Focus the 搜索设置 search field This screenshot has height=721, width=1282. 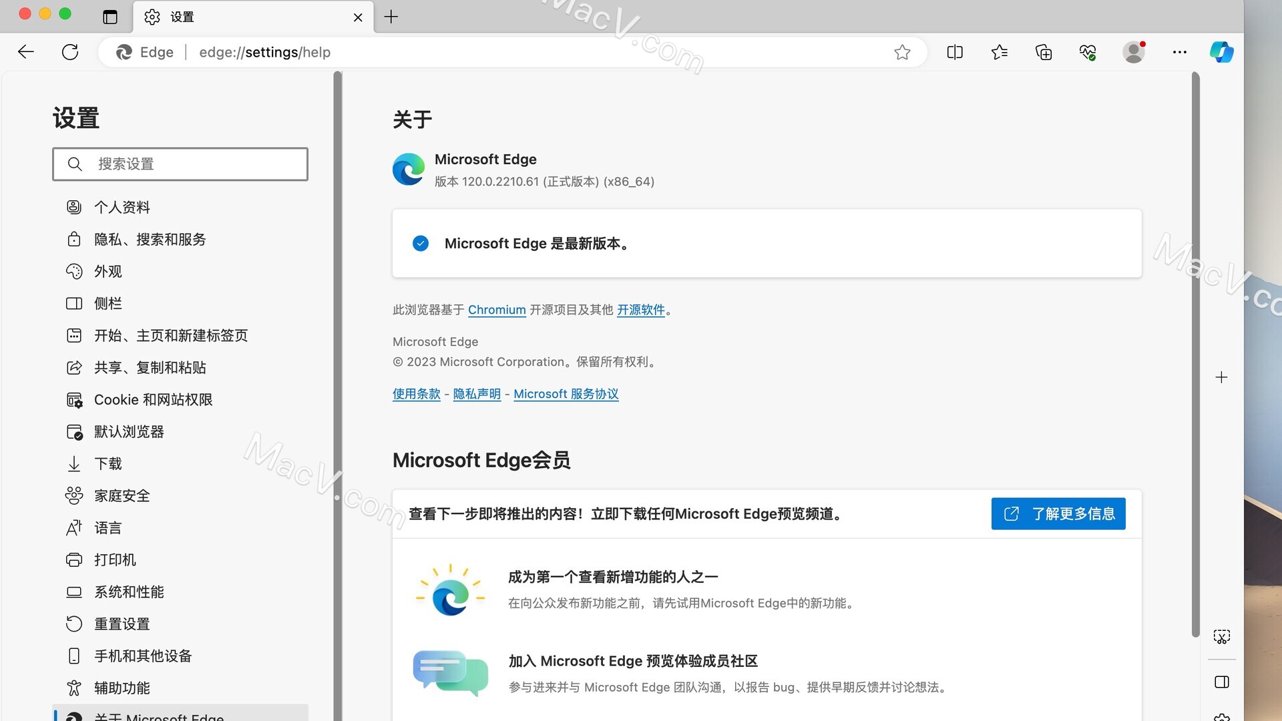180,164
